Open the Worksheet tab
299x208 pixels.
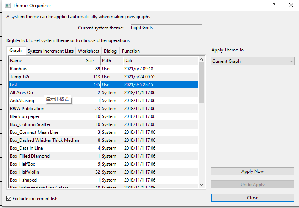(89, 51)
